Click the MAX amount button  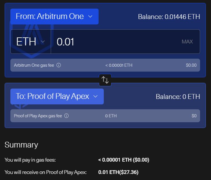click(x=187, y=42)
